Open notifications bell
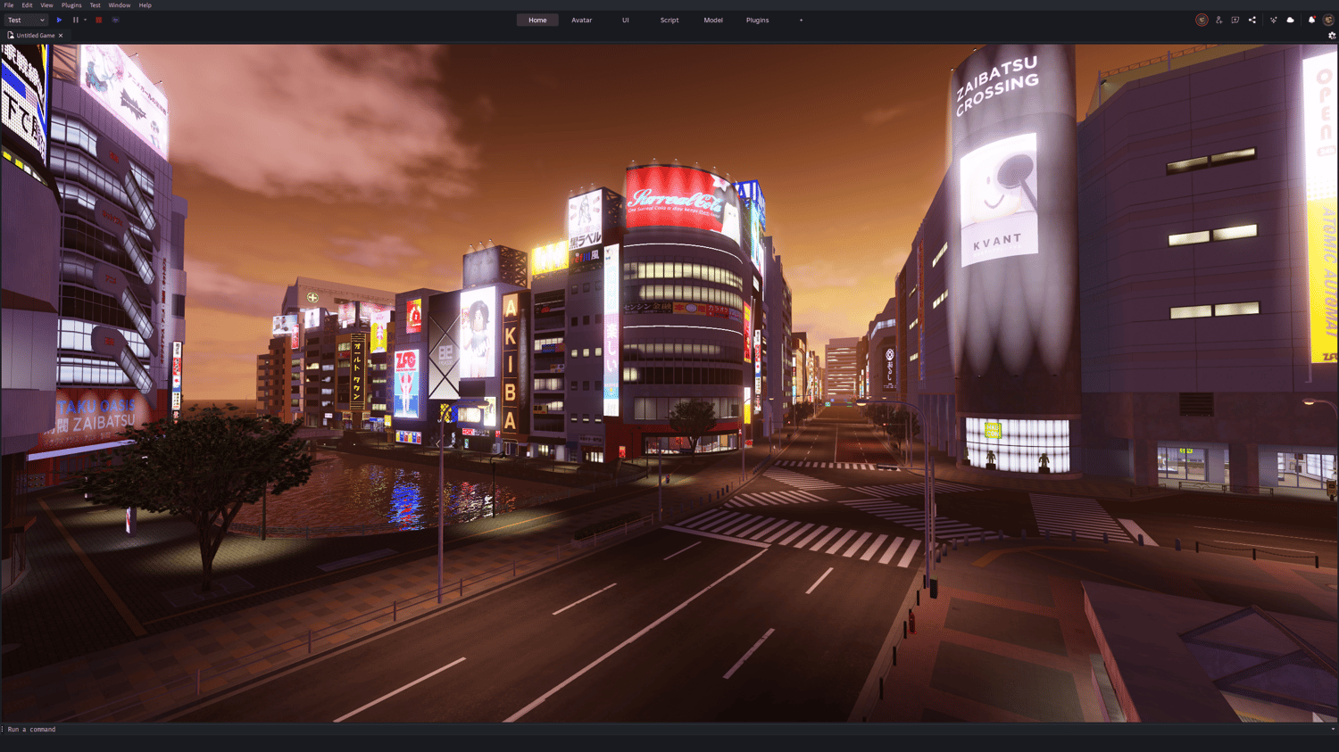Screen dimensions: 1339x752 click(1311, 20)
